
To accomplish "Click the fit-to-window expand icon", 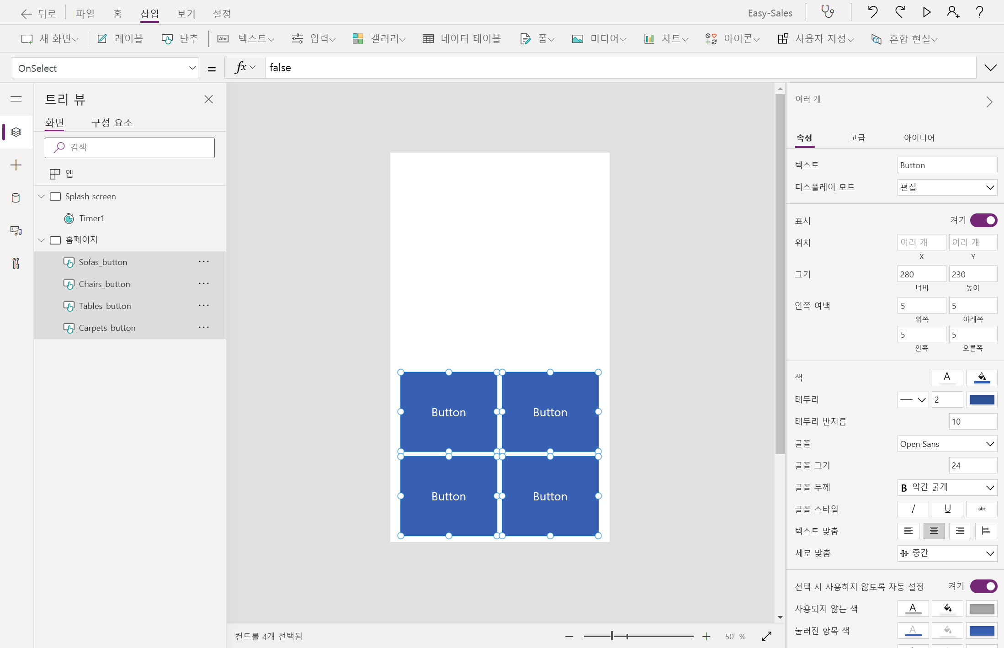I will 766,636.
